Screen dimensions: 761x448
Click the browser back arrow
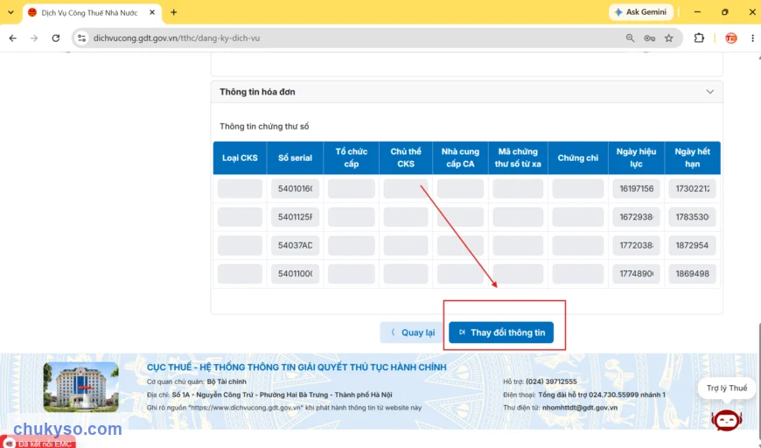pyautogui.click(x=12, y=38)
